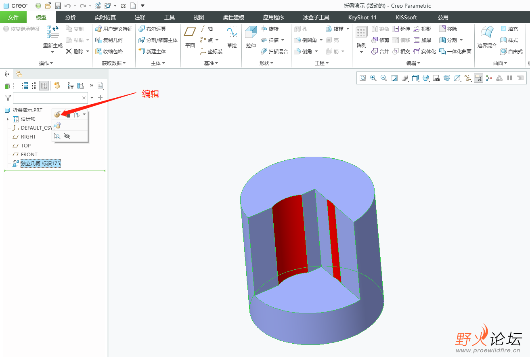This screenshot has height=357, width=530.
Task: Click the Trim (修剪) tool
Action: 380,40
